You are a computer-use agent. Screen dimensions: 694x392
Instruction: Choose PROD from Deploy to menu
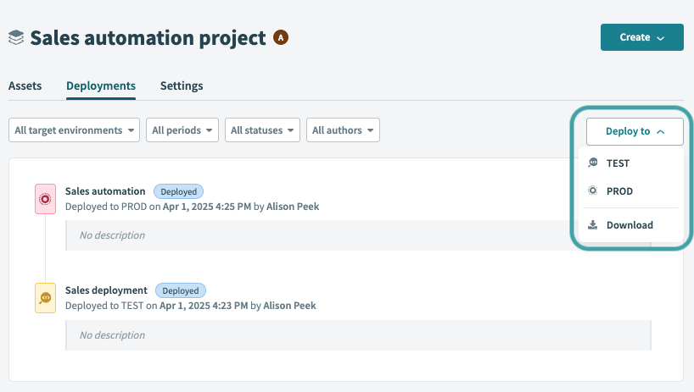tap(619, 191)
